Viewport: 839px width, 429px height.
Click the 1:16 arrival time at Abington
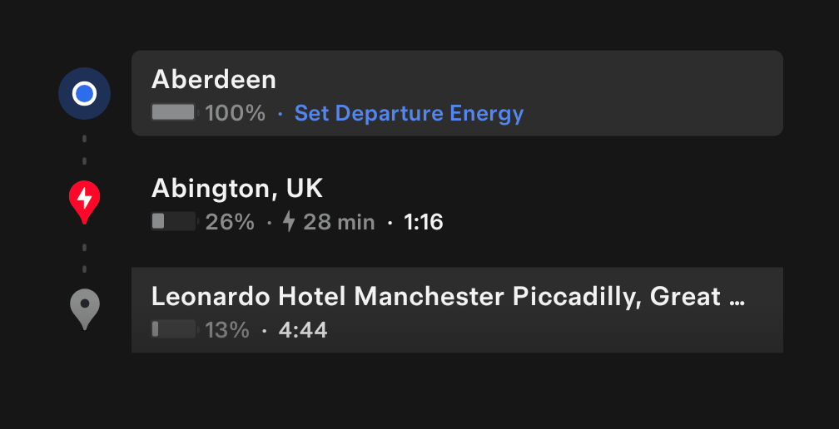(424, 222)
